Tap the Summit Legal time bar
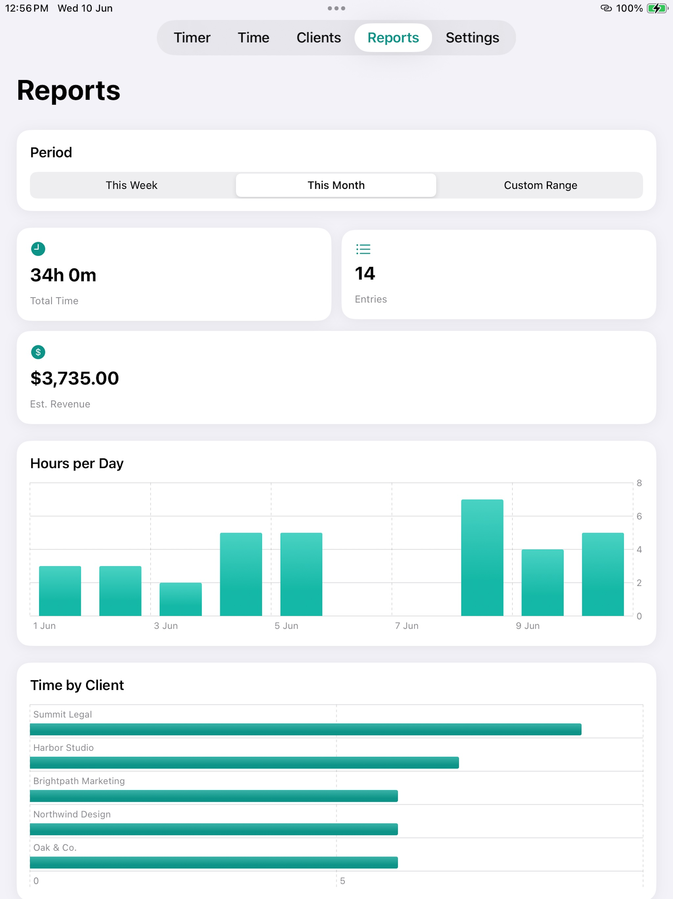 [x=306, y=730]
